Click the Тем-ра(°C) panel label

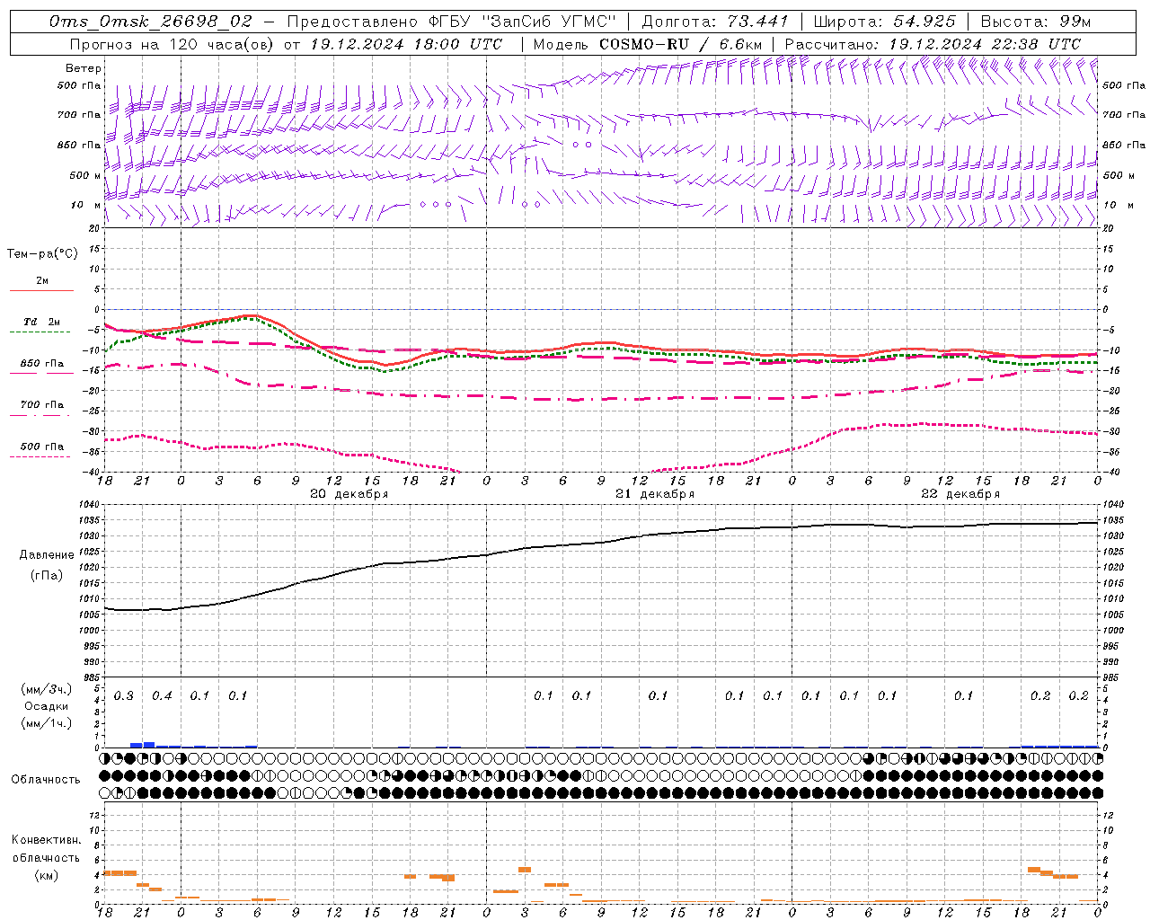pyautogui.click(x=42, y=254)
